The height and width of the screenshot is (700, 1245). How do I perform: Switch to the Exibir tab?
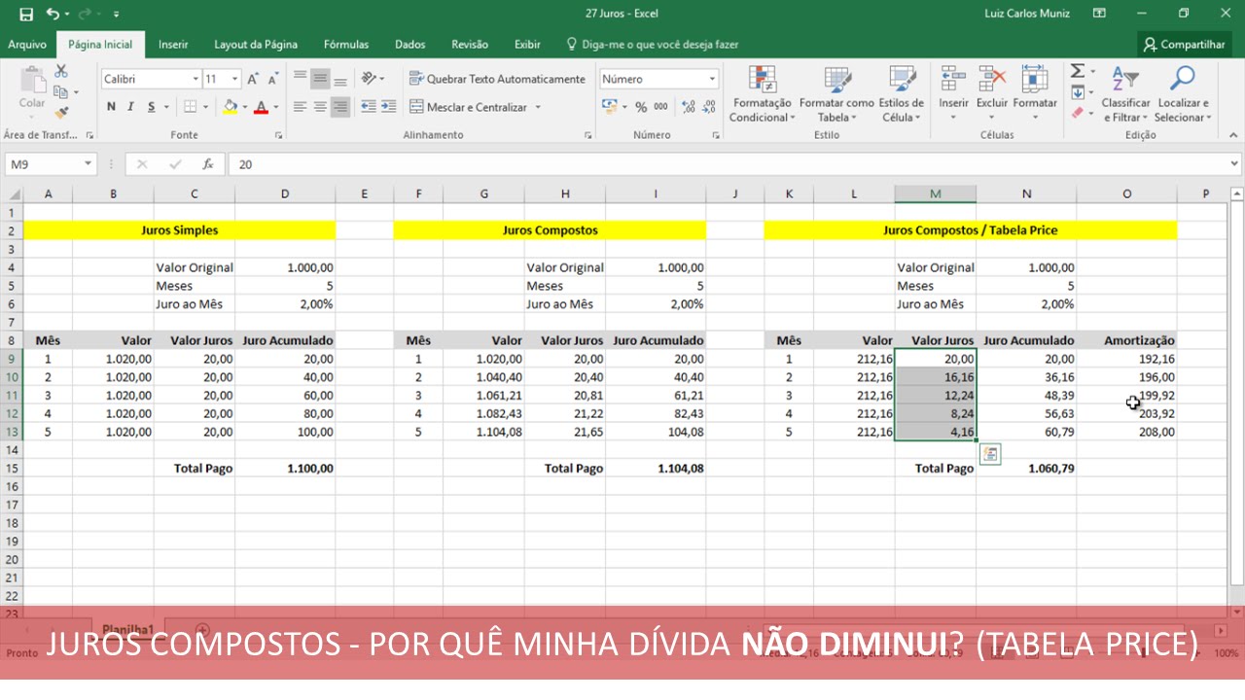coord(527,44)
